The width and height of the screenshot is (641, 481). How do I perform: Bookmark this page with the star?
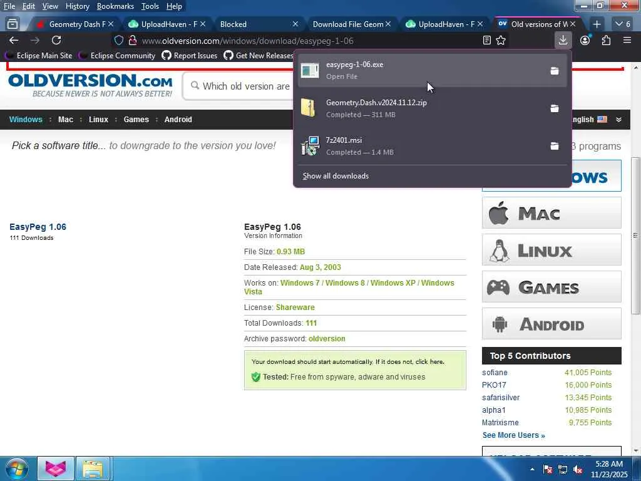501,40
